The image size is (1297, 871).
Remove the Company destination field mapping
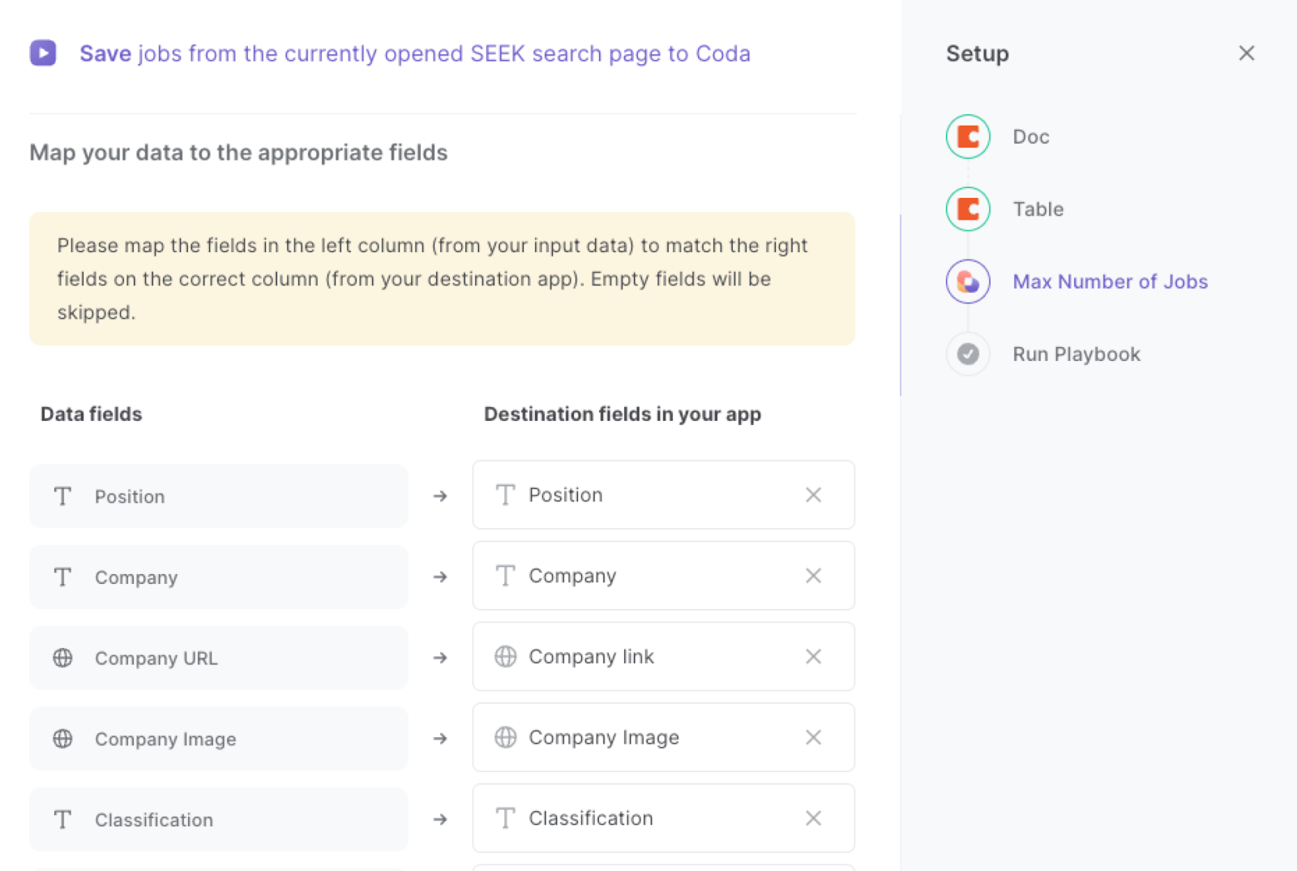pos(813,576)
